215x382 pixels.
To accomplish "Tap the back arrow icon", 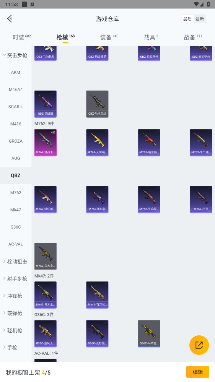I will [10, 18].
